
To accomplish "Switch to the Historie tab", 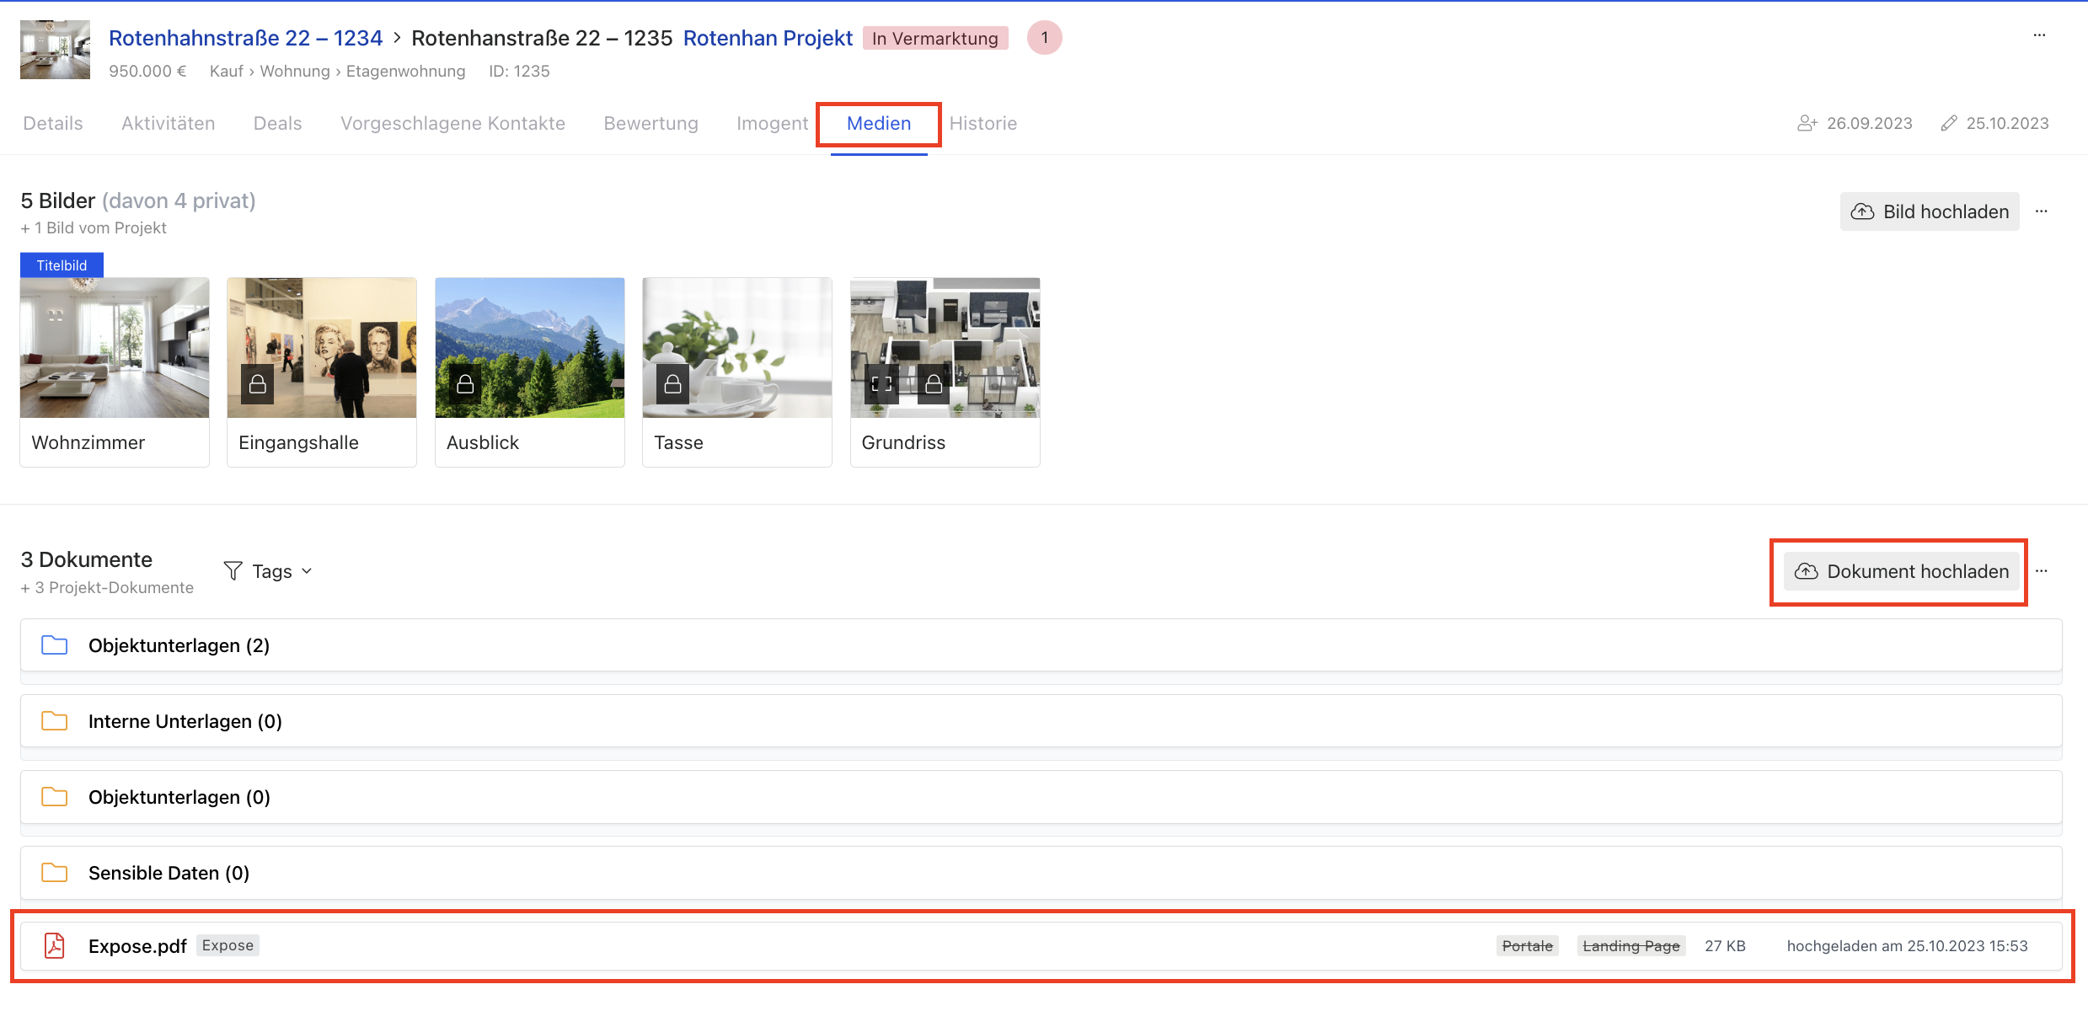I will click(982, 123).
